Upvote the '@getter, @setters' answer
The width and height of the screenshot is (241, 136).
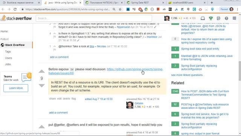pyautogui.click(x=42, y=127)
